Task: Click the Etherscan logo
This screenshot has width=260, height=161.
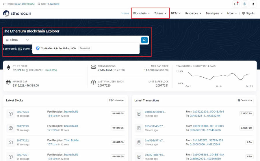Action: click(x=17, y=13)
